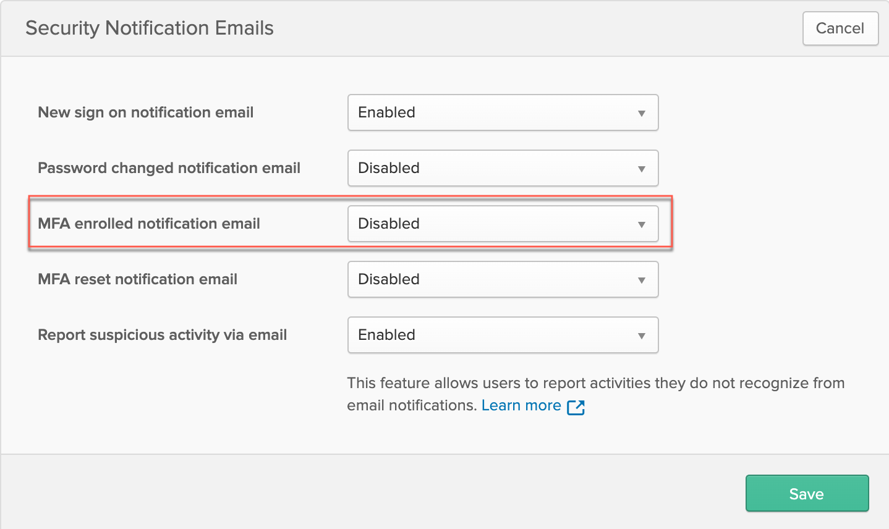
Task: Click 'Report suspicious activity via email' label
Action: click(162, 335)
